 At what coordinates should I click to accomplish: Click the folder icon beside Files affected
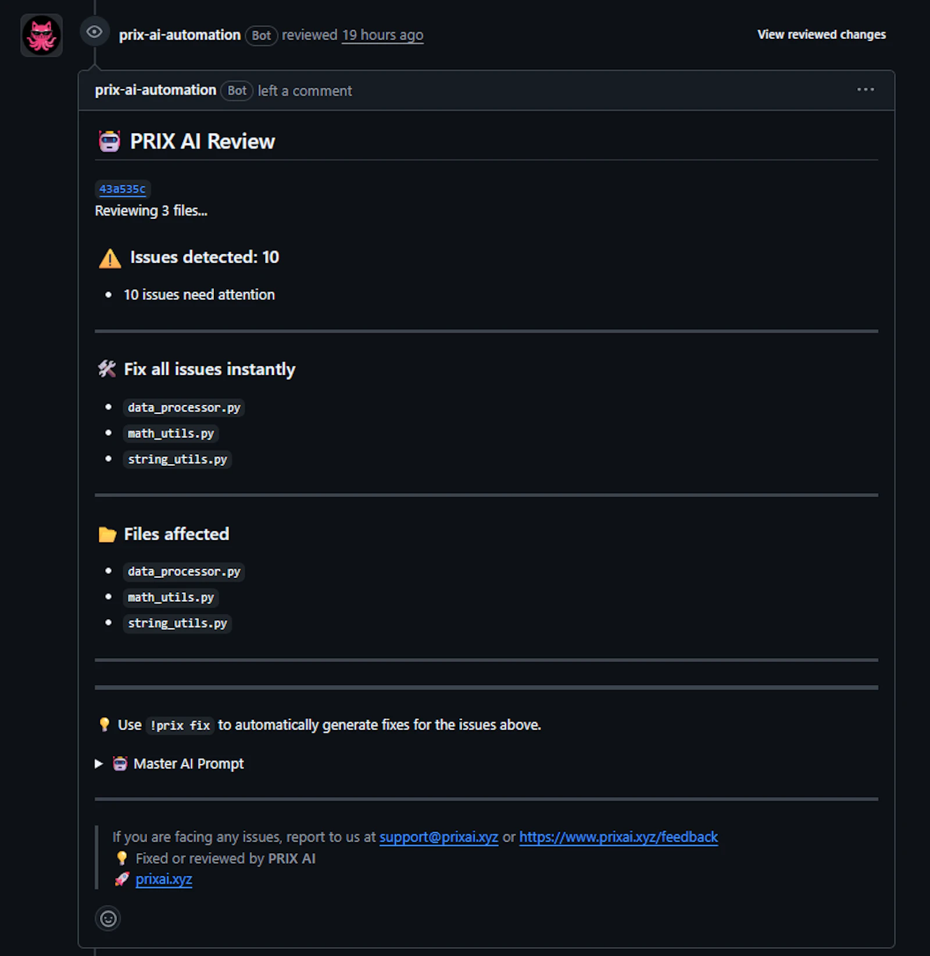coord(108,534)
